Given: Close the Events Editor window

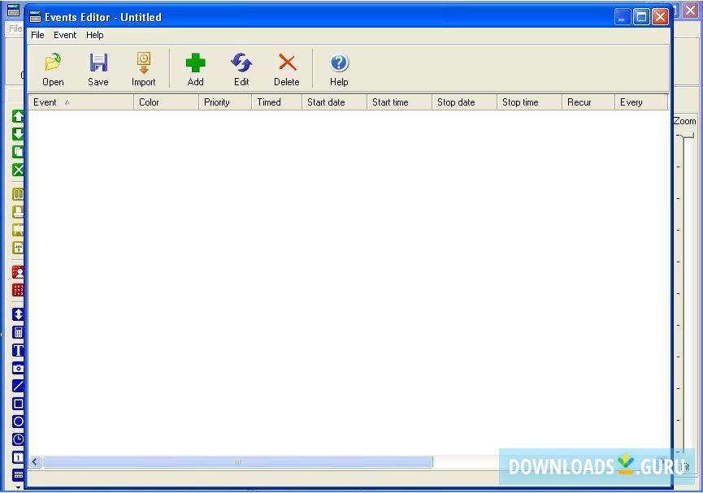Looking at the screenshot, I should (660, 17).
